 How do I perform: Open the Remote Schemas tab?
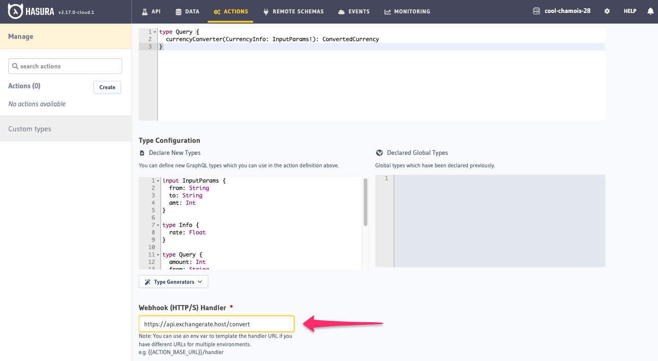tap(293, 12)
